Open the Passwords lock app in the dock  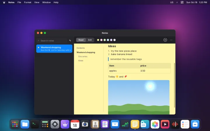click(x=145, y=124)
